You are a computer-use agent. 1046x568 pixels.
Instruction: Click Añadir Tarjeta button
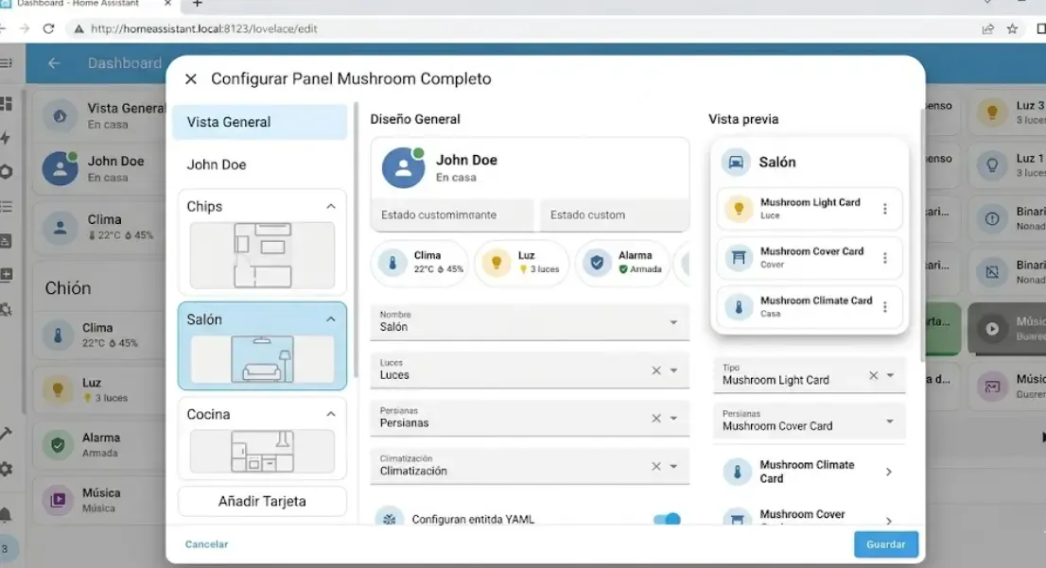pos(262,502)
